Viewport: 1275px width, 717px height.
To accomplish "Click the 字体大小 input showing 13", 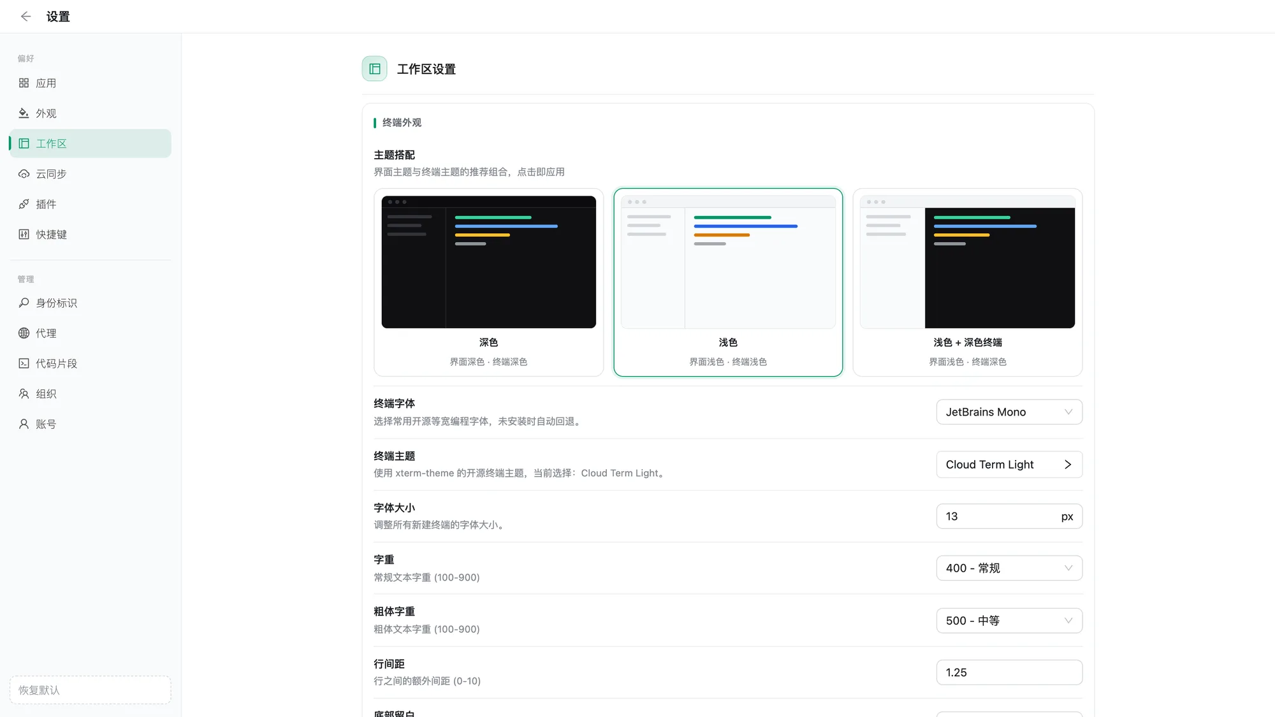I will point(1009,516).
